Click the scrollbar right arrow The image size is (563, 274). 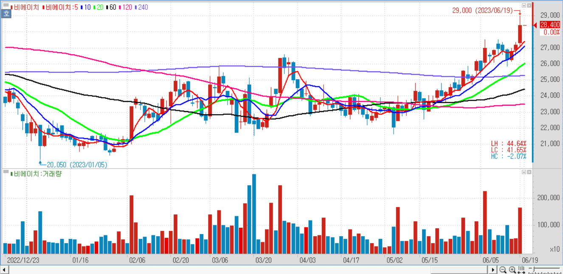click(493, 270)
